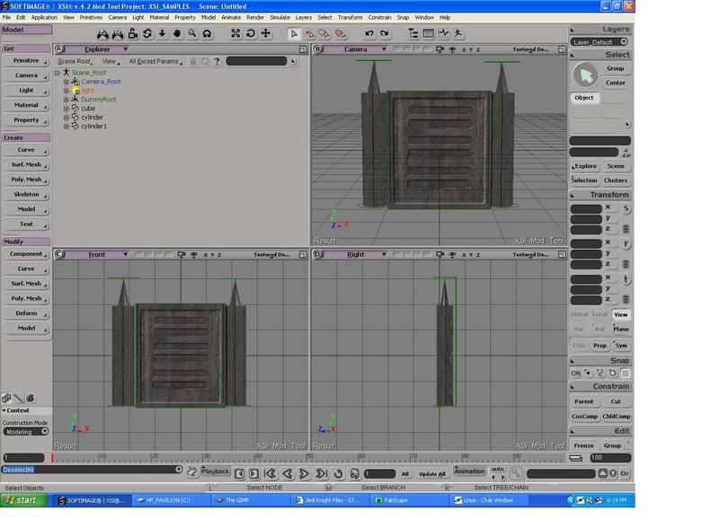719x519 pixels.
Task: Open the Primitives menu
Action: pyautogui.click(x=91, y=17)
